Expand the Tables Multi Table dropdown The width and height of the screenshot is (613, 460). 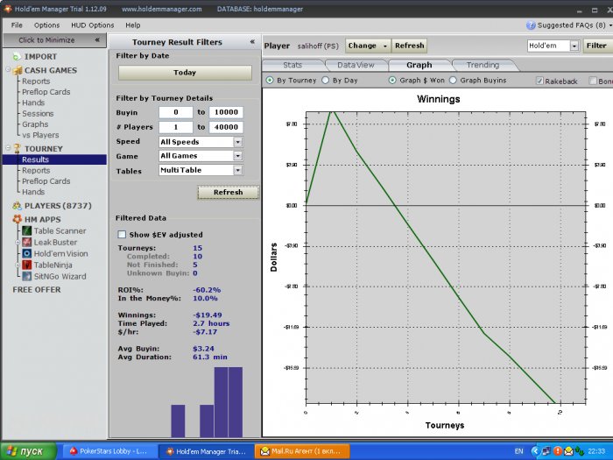(237, 171)
